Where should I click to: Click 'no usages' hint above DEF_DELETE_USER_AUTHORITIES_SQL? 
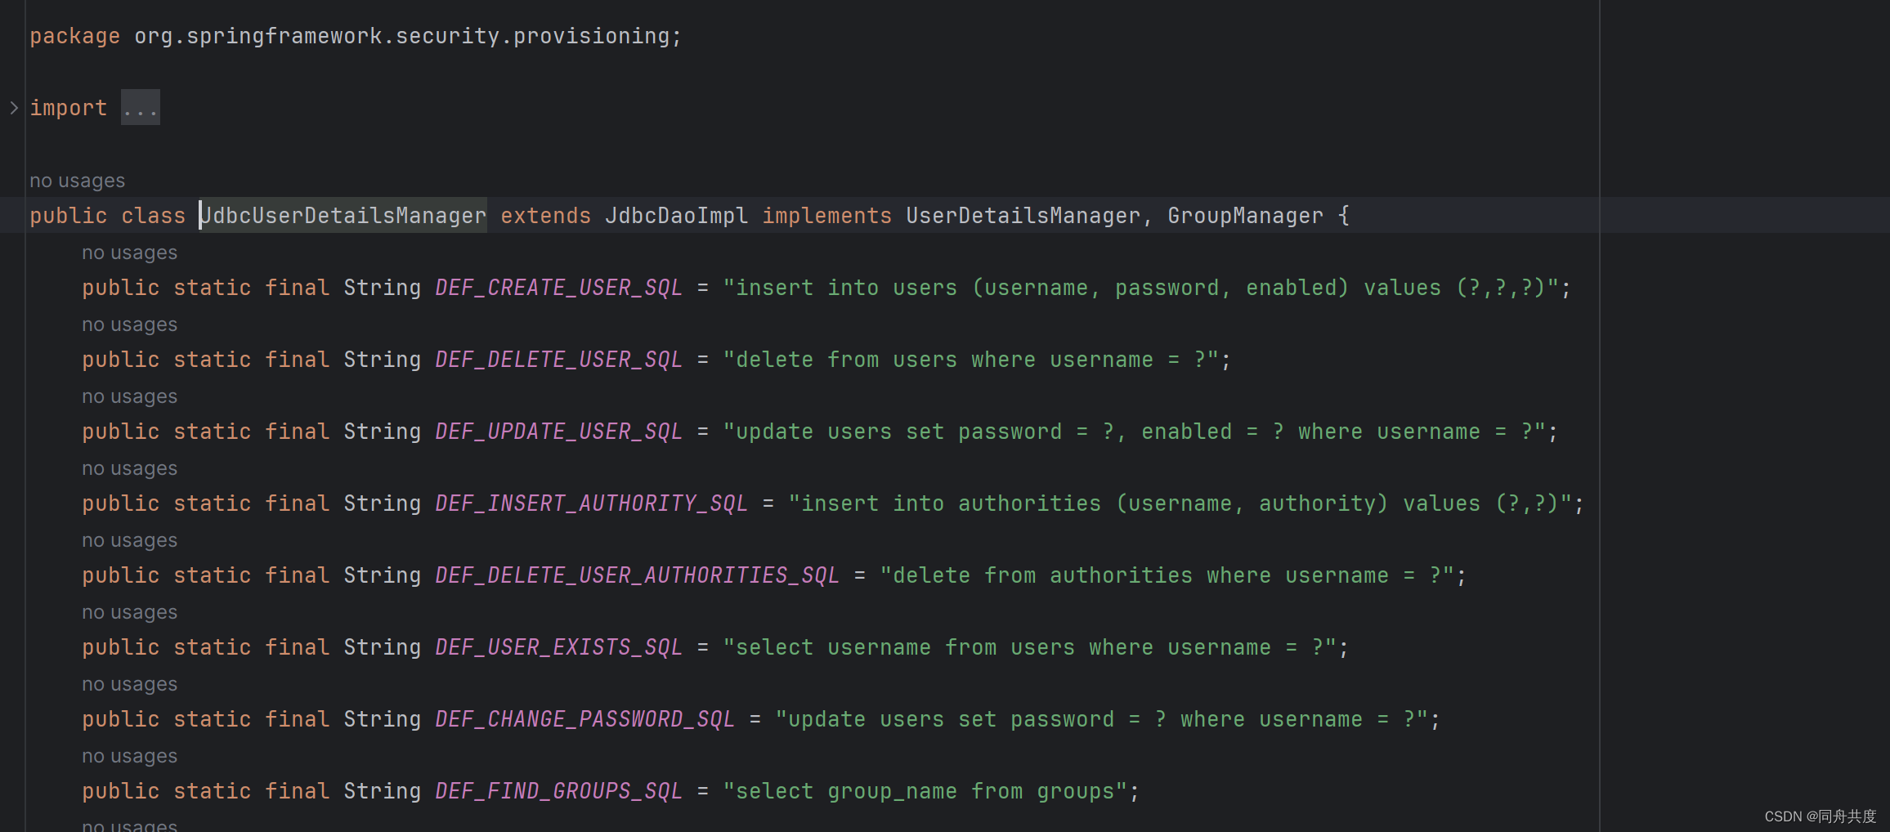[x=129, y=540]
